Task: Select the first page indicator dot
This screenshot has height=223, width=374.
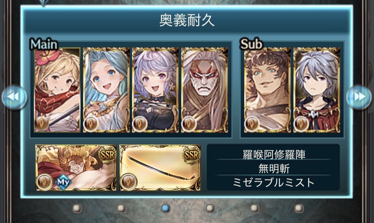Action: click(x=77, y=208)
